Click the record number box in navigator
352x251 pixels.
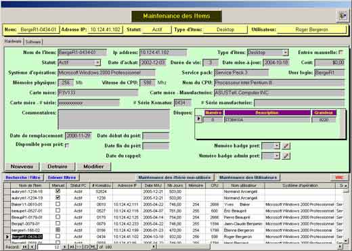click(x=49, y=247)
